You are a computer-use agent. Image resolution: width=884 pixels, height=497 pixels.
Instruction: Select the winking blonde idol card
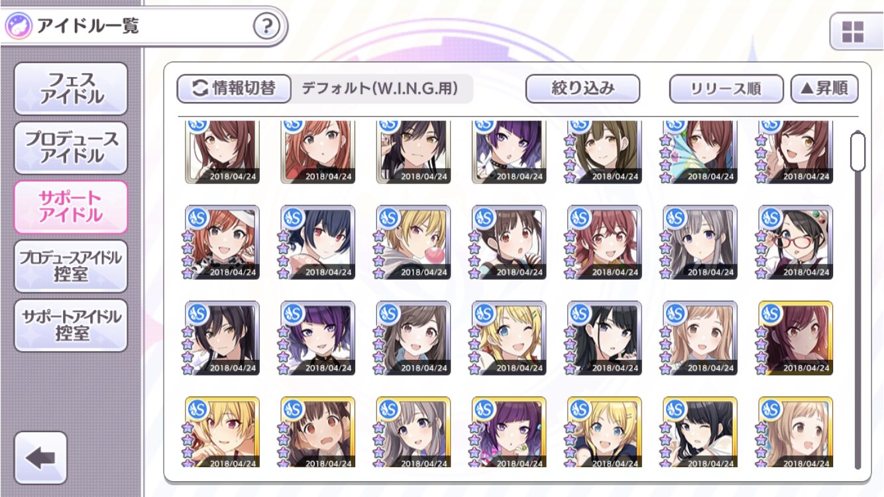[x=509, y=339]
